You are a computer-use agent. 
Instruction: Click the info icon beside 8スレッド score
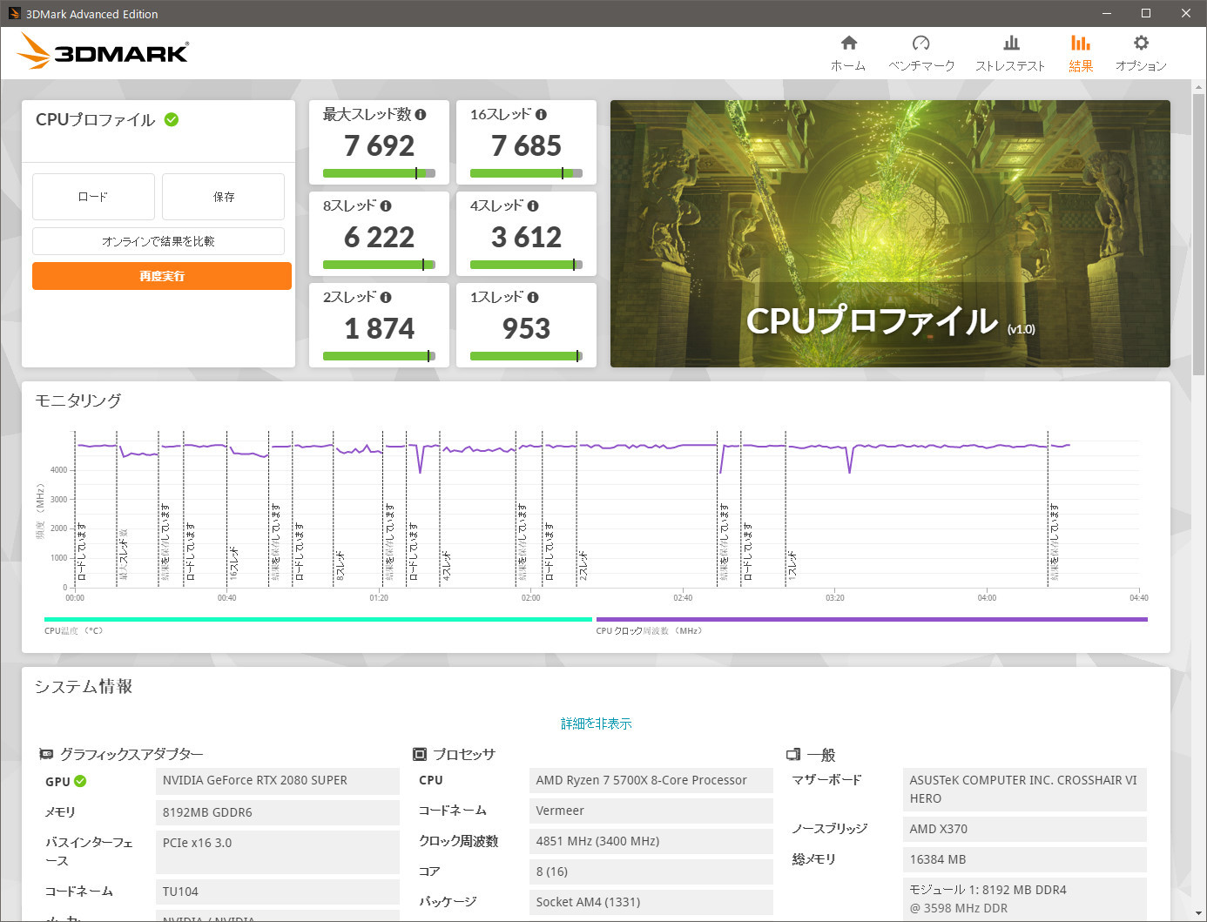coord(387,205)
